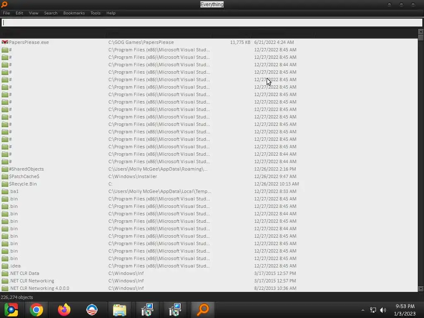This screenshot has height=318, width=424.
Task: Click the installer icon beside the File Explorer button
Action: pyautogui.click(x=147, y=310)
